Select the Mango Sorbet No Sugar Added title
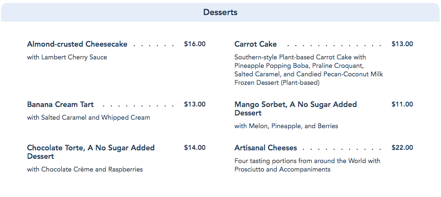This screenshot has width=441, height=197. 295,108
